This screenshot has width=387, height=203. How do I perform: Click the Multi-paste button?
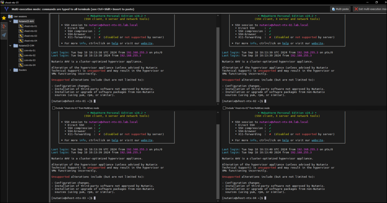[x=341, y=9]
